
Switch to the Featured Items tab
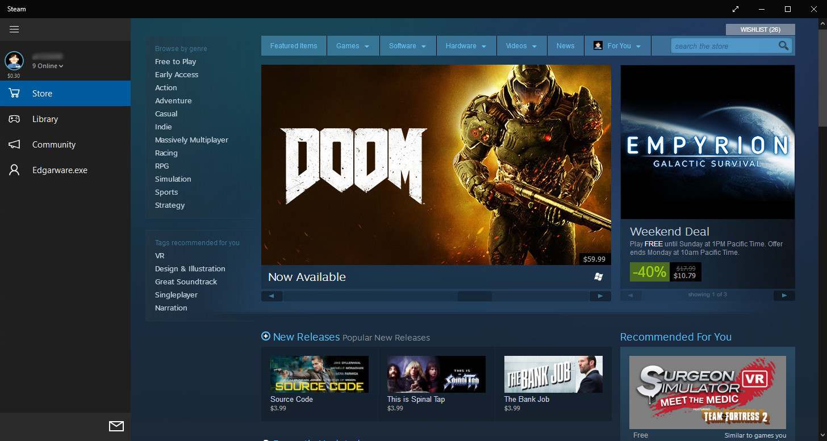tap(294, 46)
